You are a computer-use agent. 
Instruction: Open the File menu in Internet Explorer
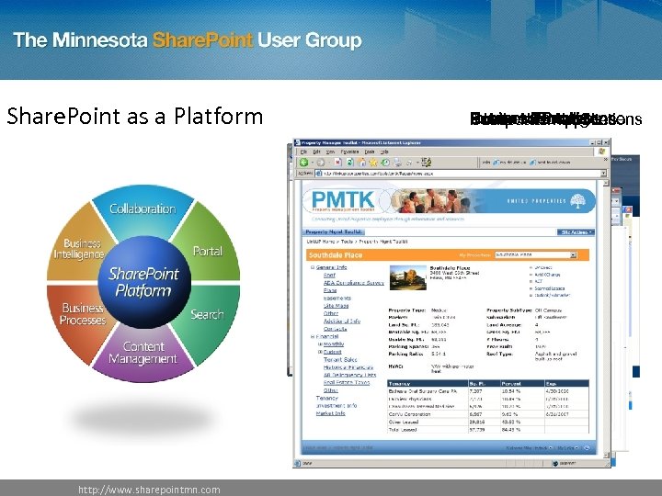[x=303, y=152]
